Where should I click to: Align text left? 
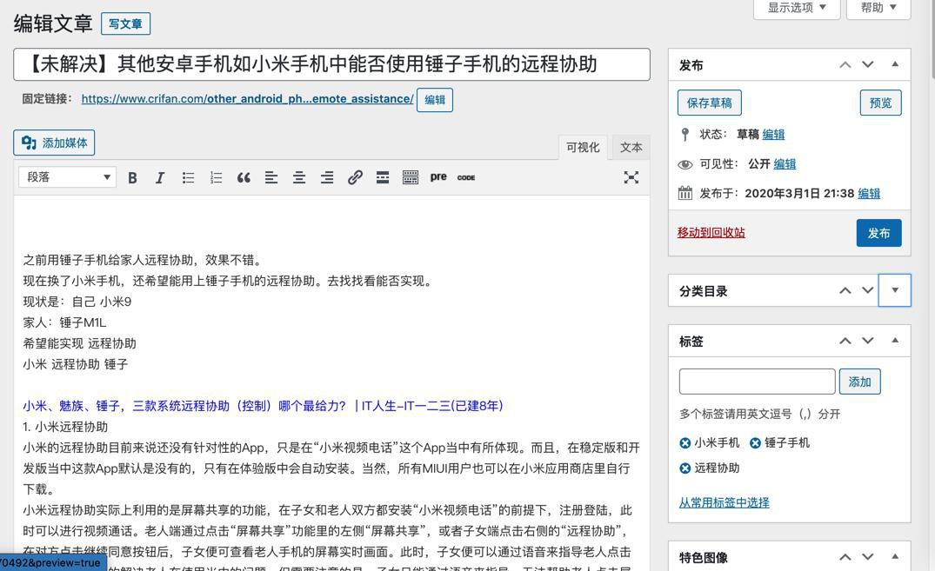coord(271,177)
